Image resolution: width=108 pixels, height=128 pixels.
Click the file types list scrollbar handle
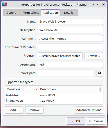tap(100, 89)
